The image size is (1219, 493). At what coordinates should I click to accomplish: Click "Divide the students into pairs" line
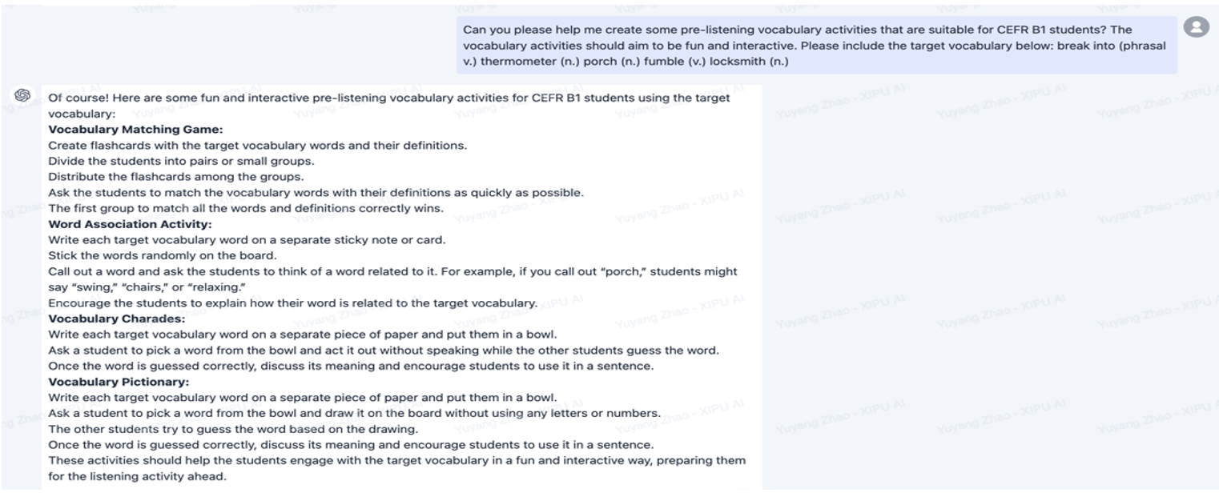pyautogui.click(x=181, y=161)
